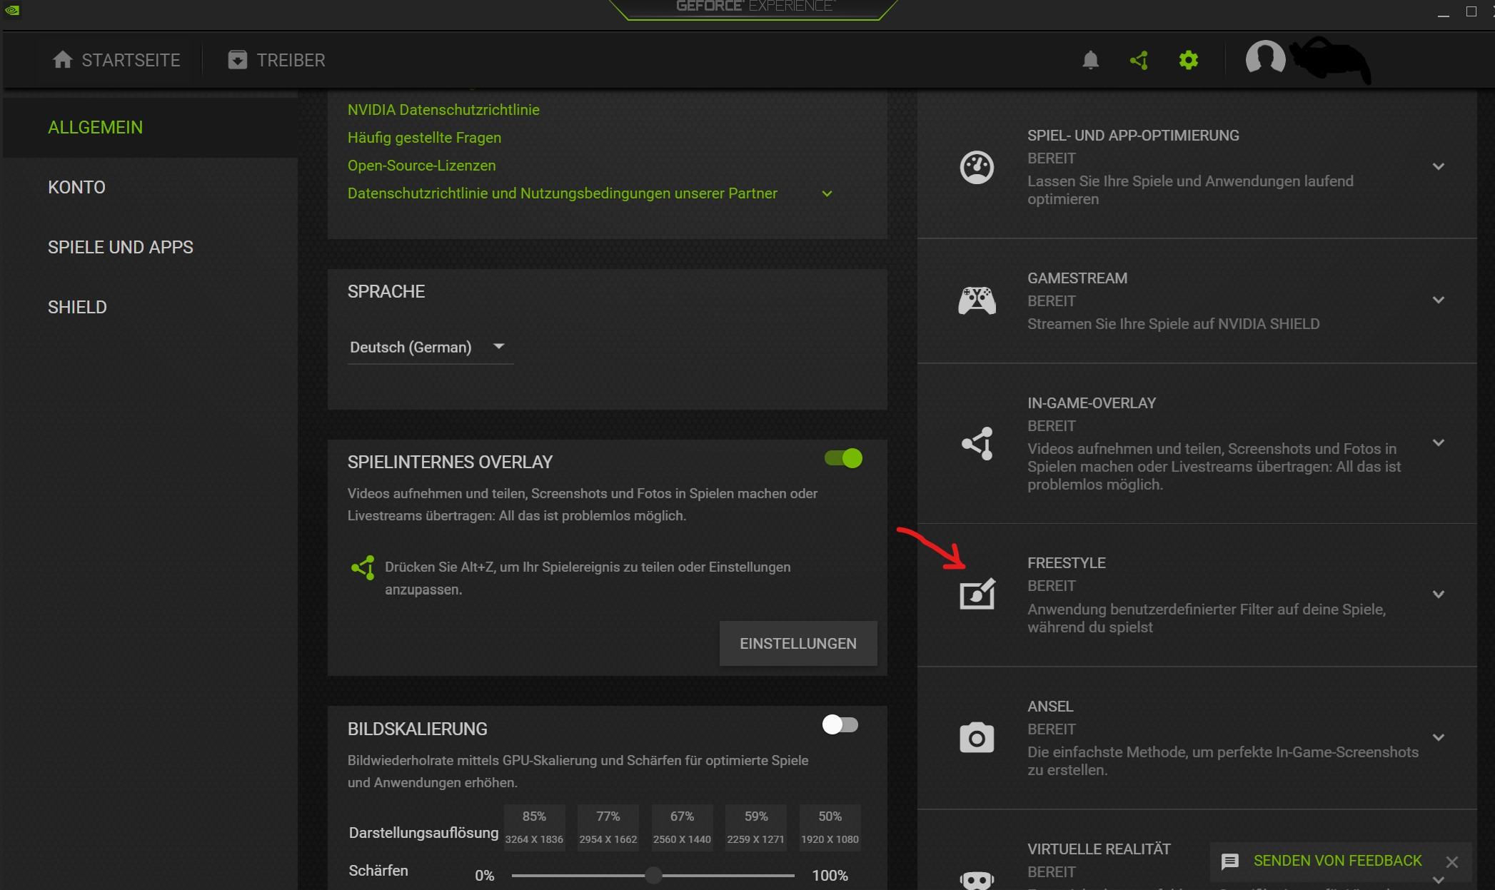Expand the Virtuelle Realität section chevron
The height and width of the screenshot is (890, 1495).
tap(1439, 880)
